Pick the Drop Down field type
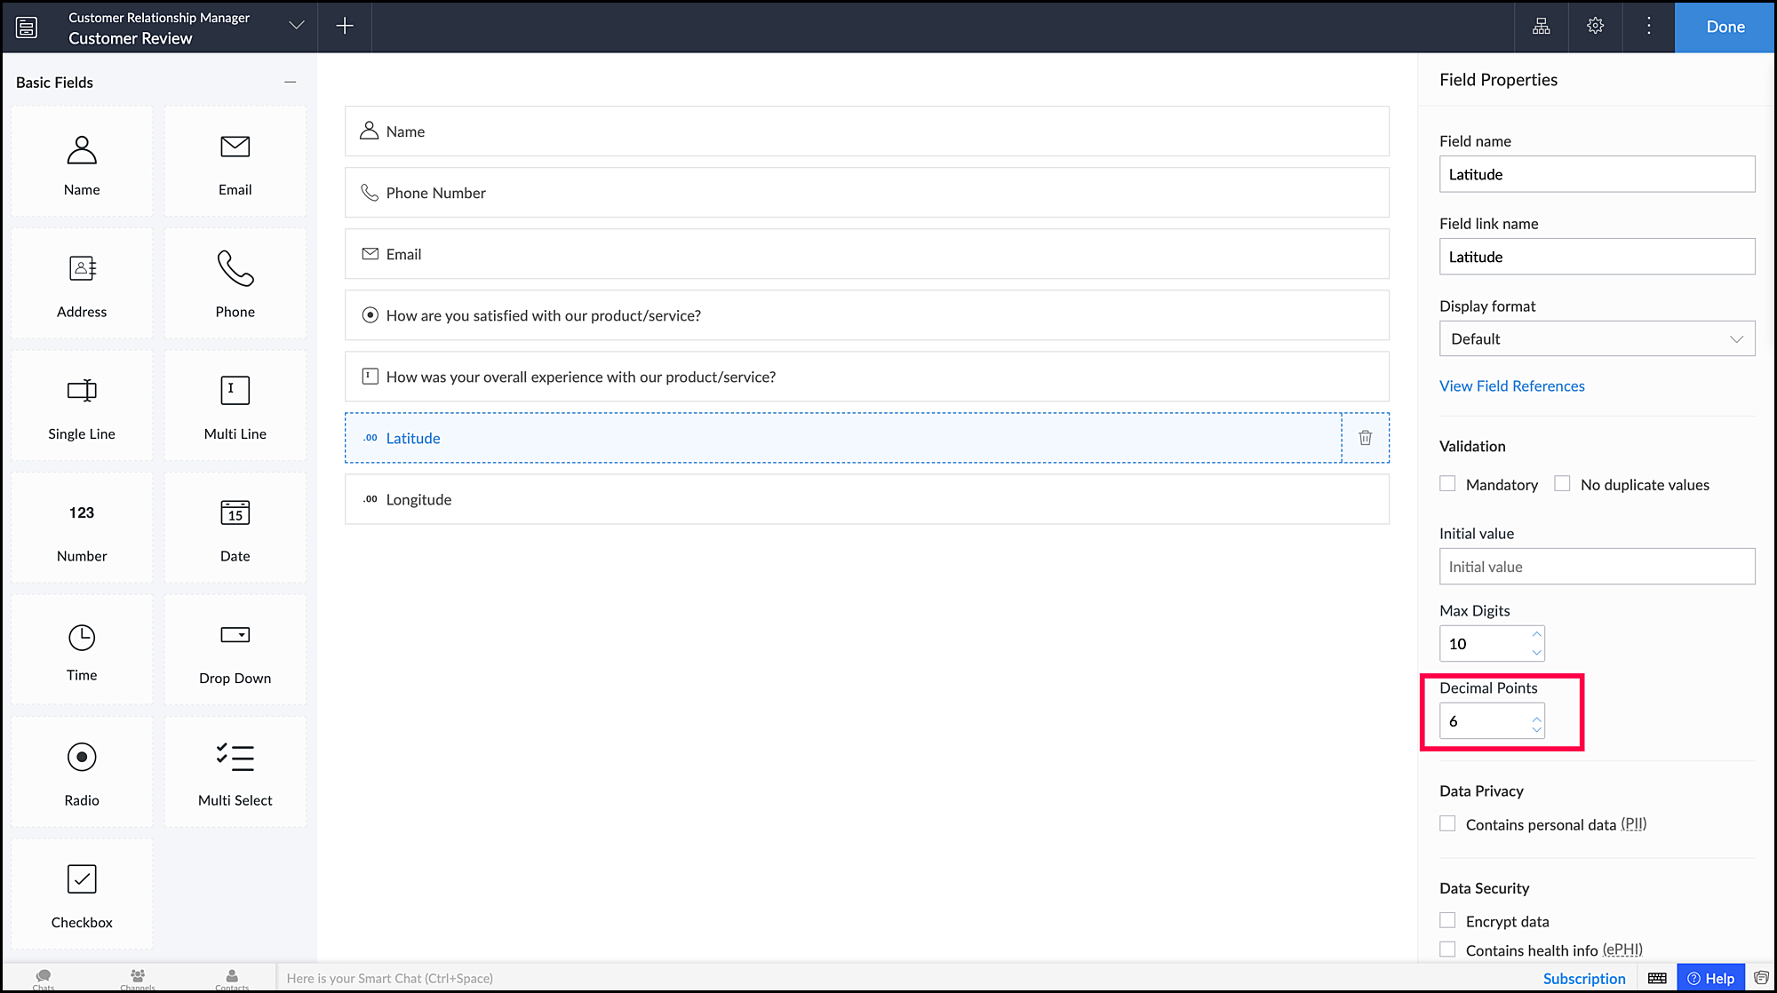The width and height of the screenshot is (1777, 993). (235, 651)
